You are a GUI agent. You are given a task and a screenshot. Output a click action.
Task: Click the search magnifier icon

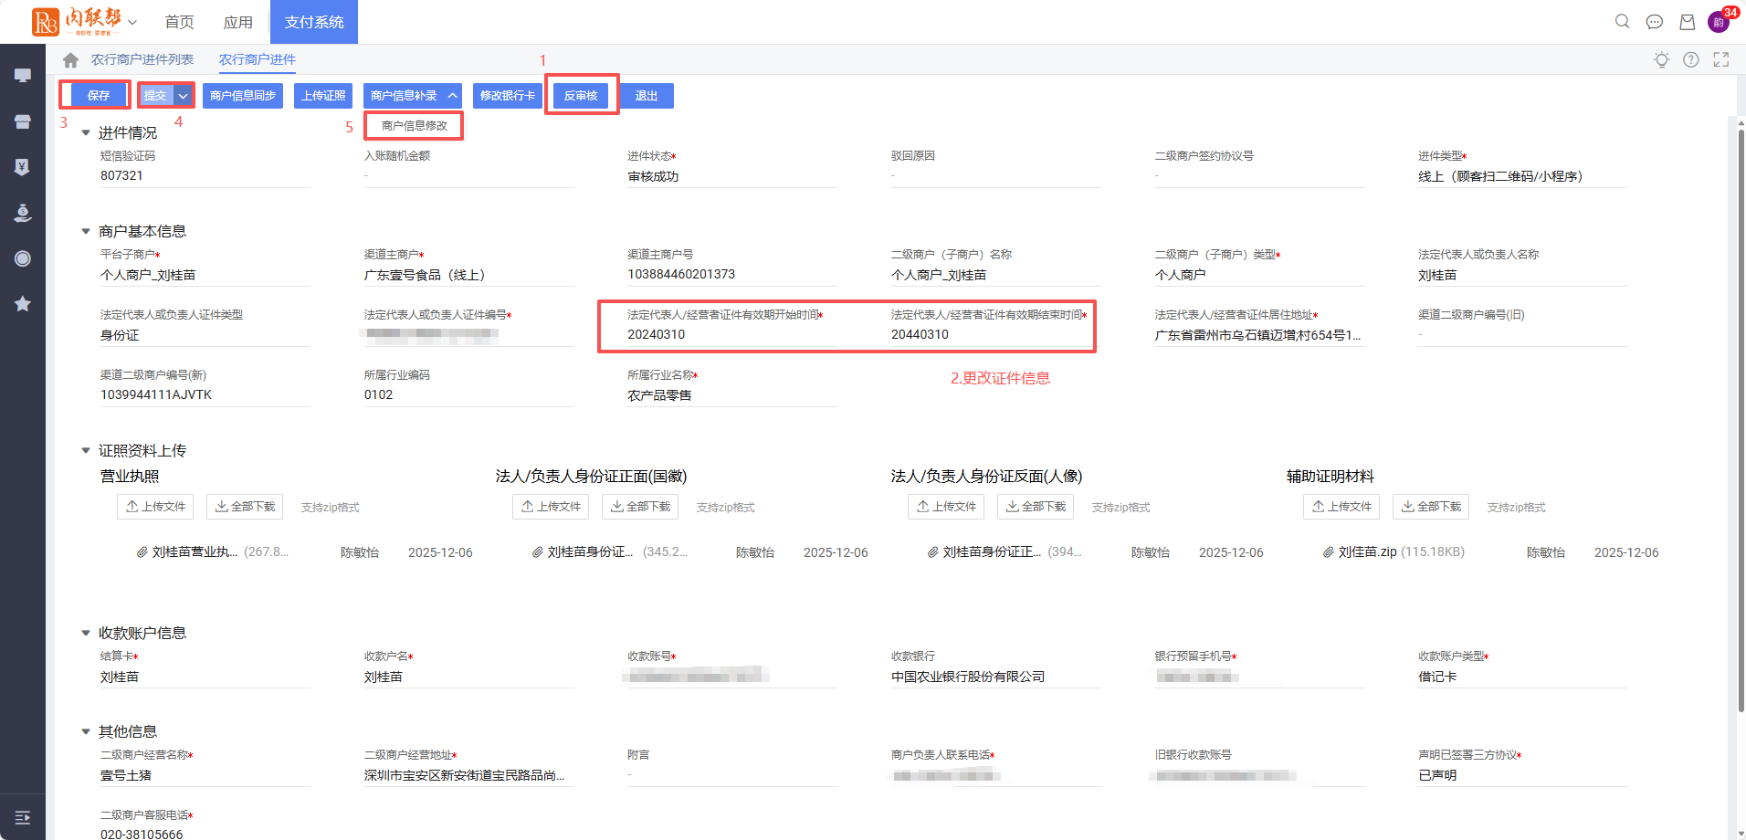(x=1622, y=21)
